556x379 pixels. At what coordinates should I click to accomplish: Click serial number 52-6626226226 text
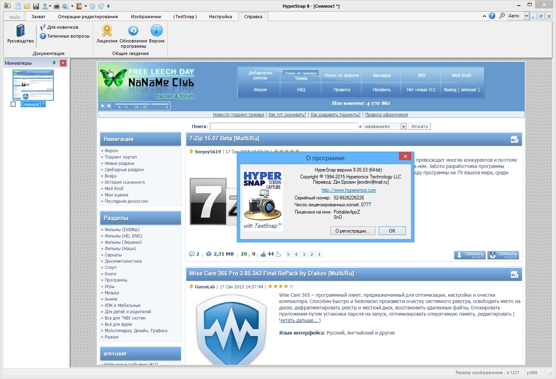click(349, 198)
